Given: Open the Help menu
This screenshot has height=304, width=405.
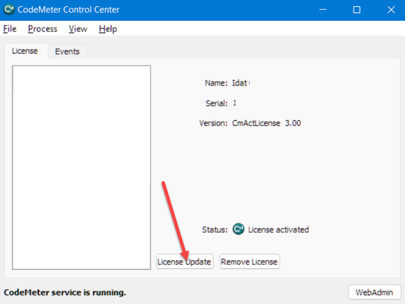Looking at the screenshot, I should click(108, 29).
